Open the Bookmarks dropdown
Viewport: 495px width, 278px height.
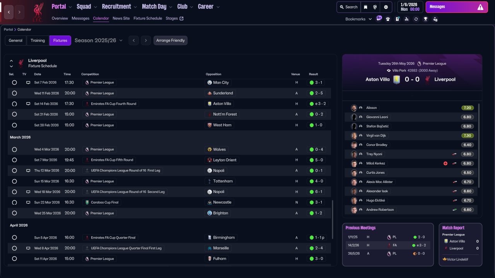[x=358, y=19]
